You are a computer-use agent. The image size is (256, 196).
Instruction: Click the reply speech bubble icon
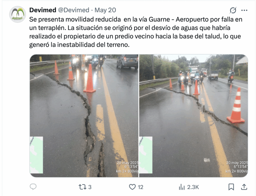33,187
